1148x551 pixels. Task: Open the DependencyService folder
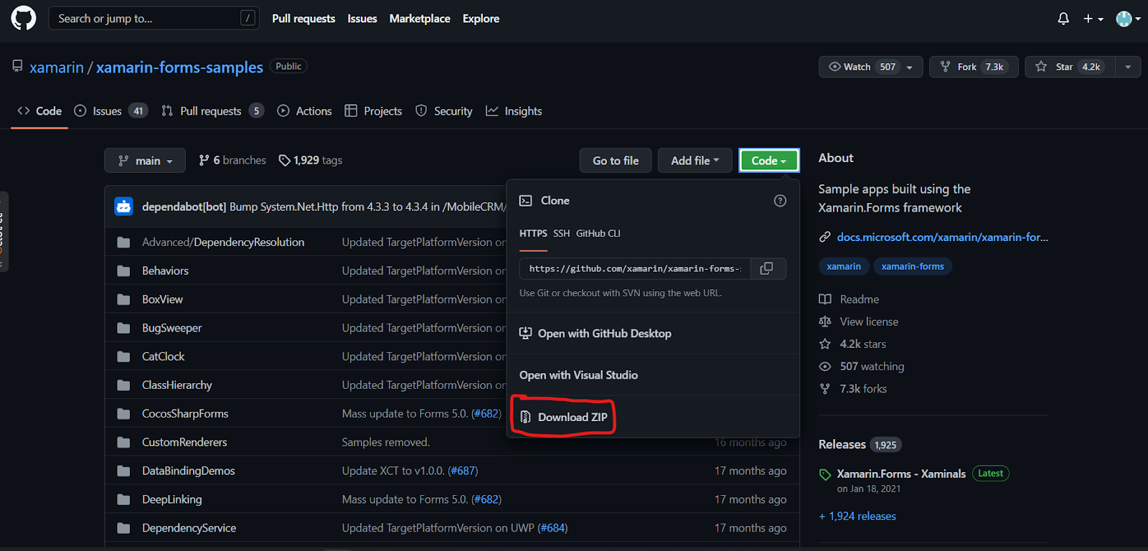pos(189,528)
